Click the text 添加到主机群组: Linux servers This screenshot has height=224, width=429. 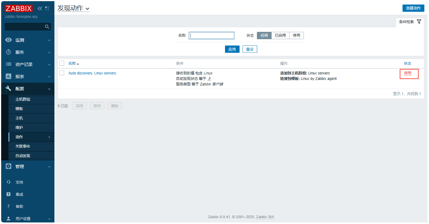[305, 73]
